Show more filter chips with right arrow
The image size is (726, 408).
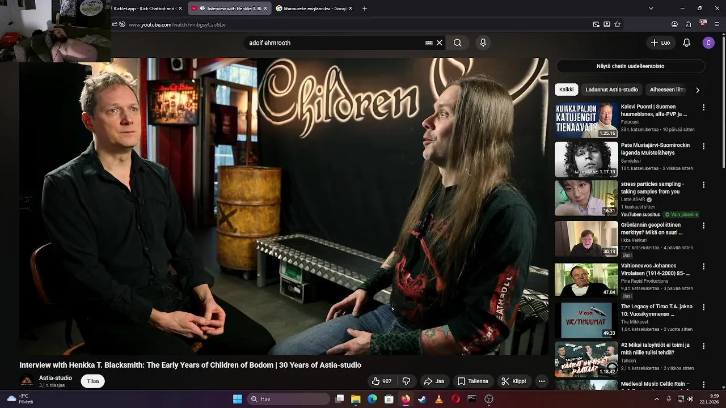(x=697, y=90)
